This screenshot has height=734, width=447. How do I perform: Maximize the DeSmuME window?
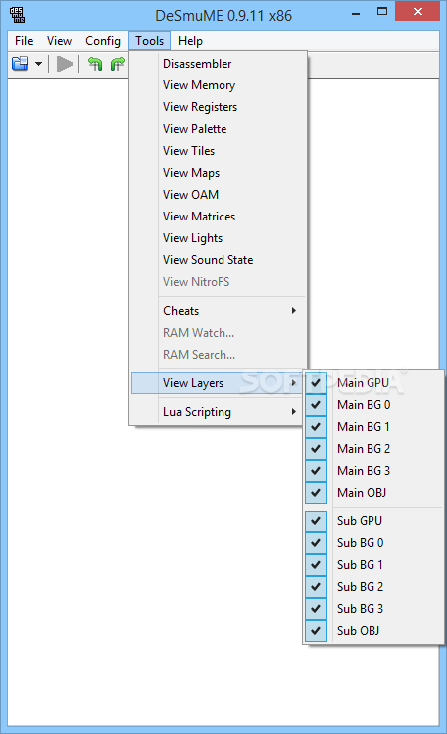coord(382,12)
